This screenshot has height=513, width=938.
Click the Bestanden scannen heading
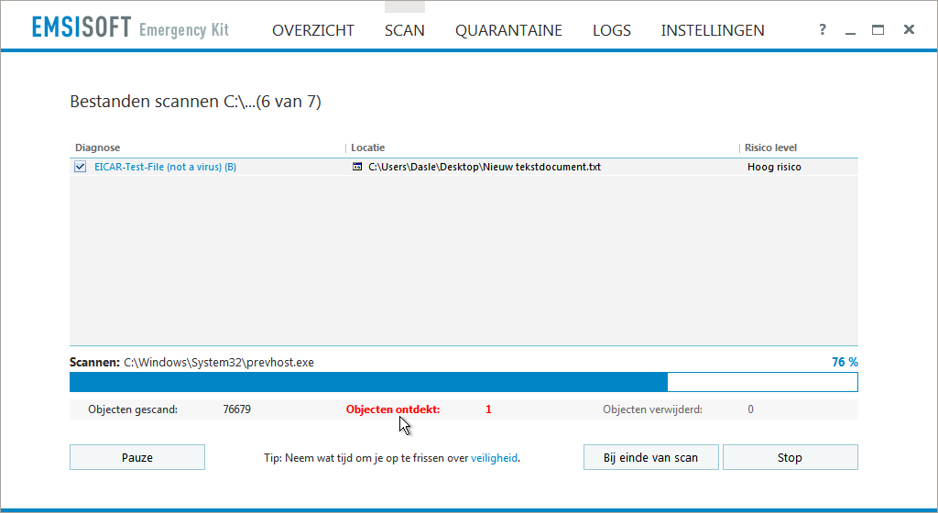coord(196,102)
